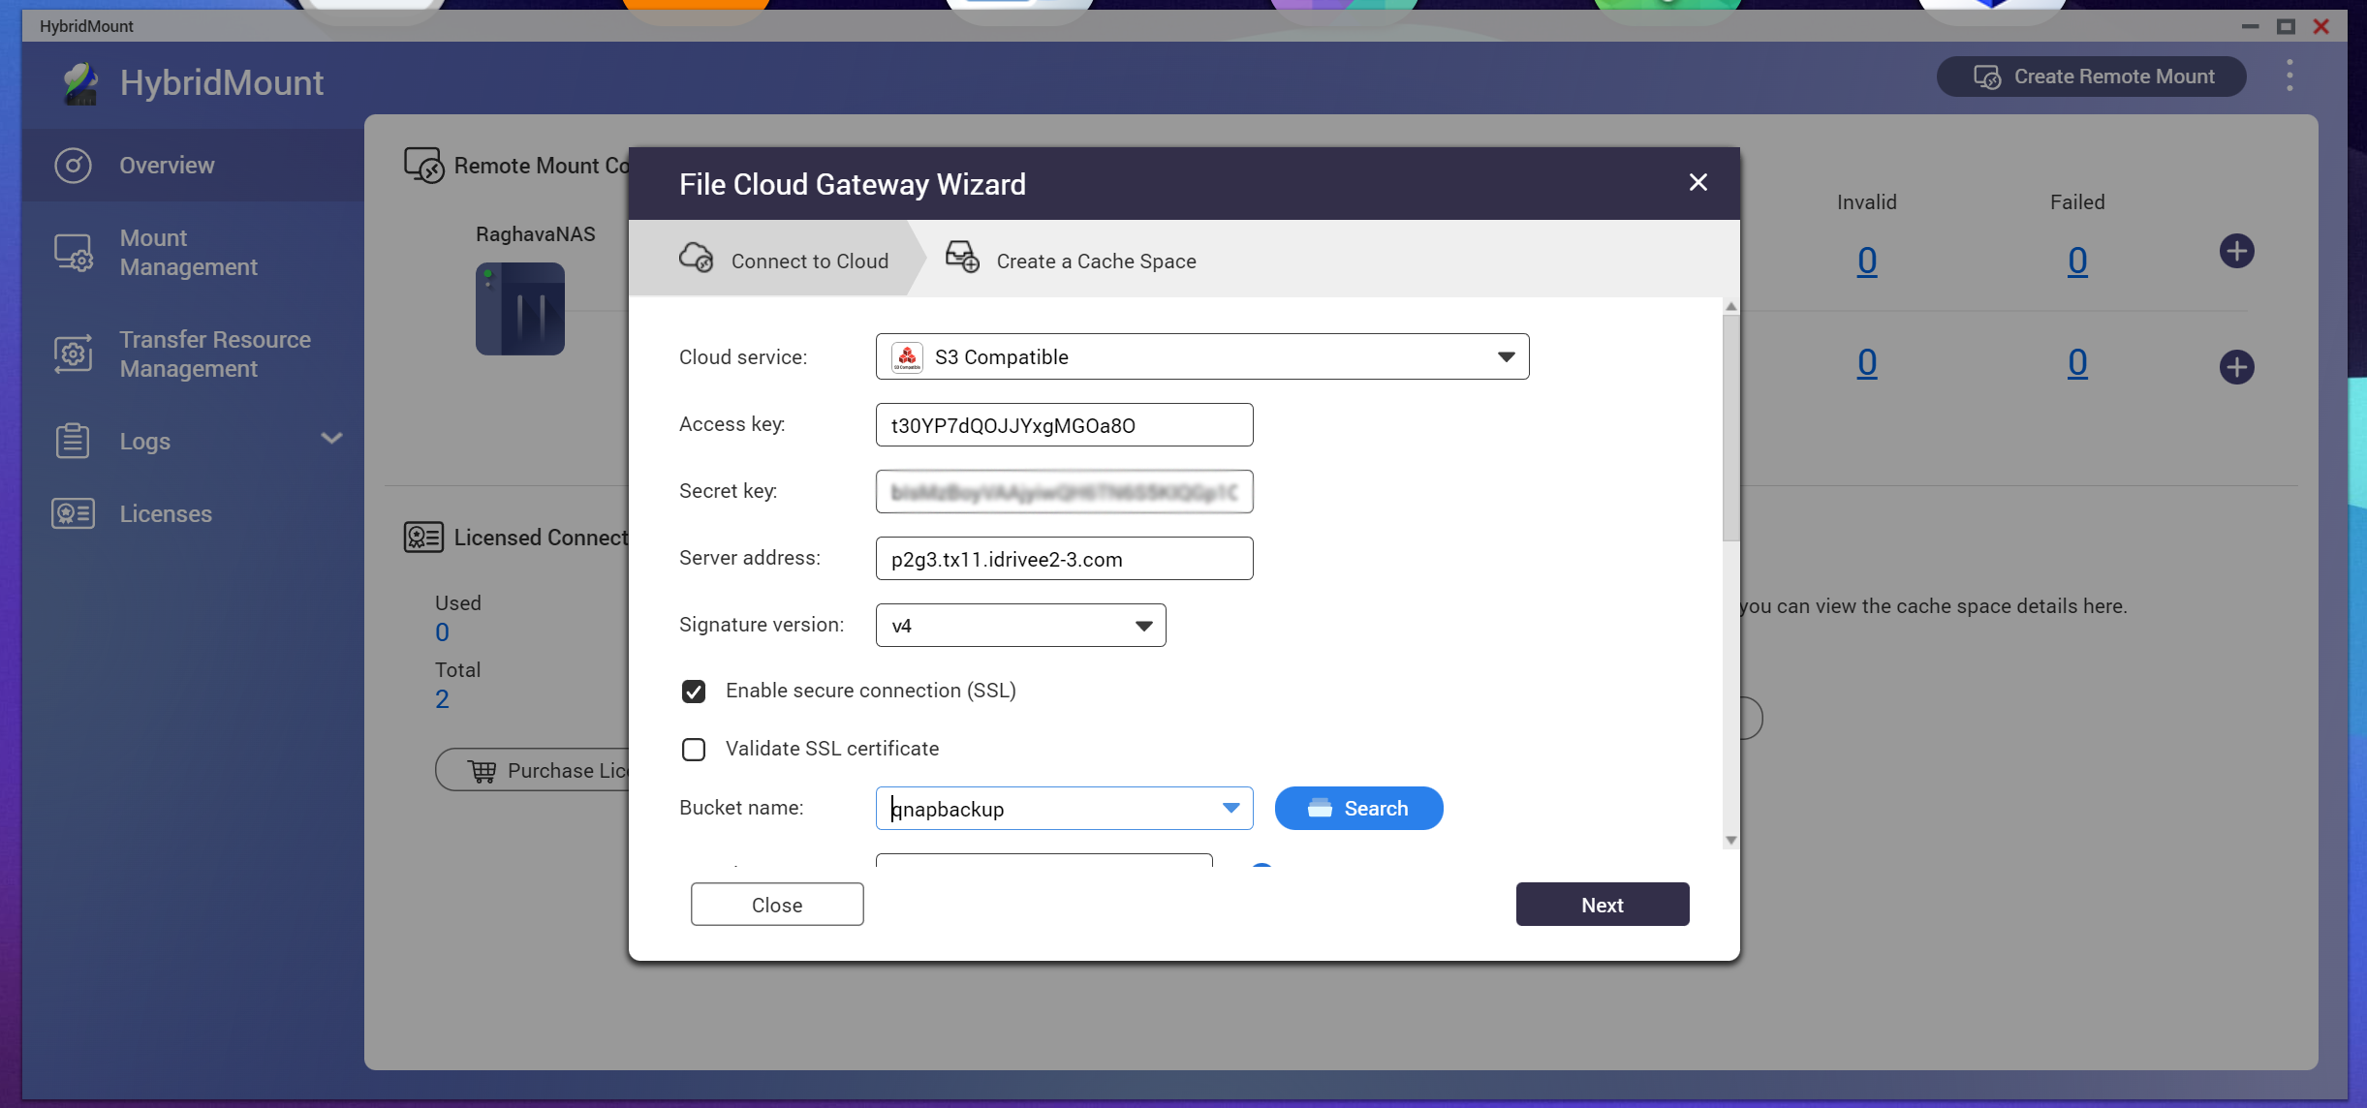Screen dimensions: 2367x1108
Task: Click the Create Remote Mount button icon
Action: (1987, 77)
